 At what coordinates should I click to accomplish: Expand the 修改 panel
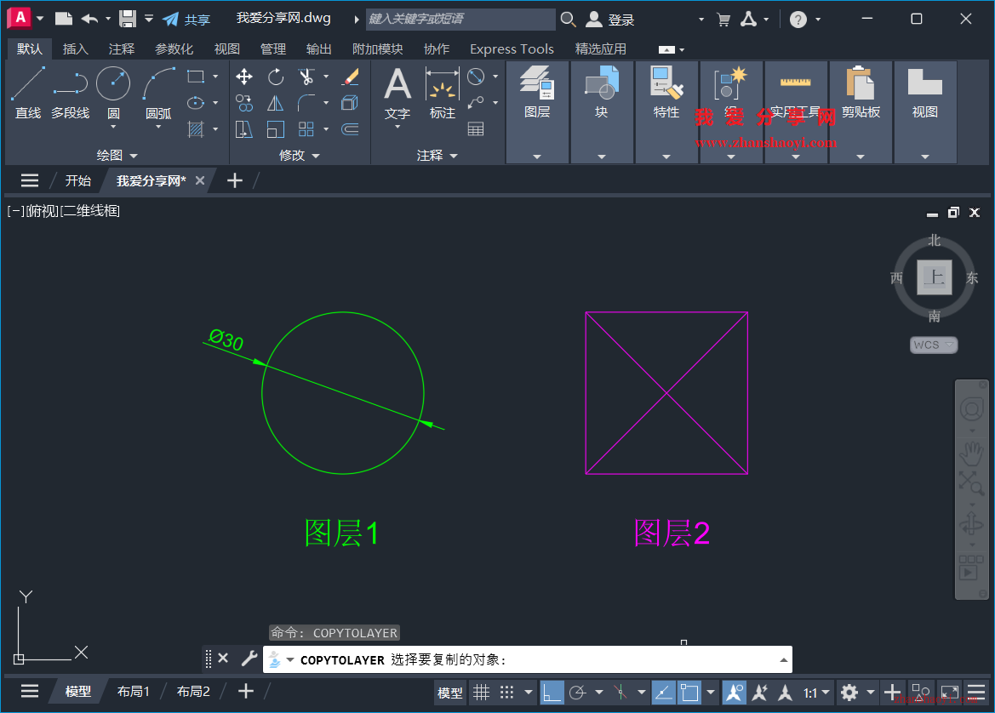(299, 156)
